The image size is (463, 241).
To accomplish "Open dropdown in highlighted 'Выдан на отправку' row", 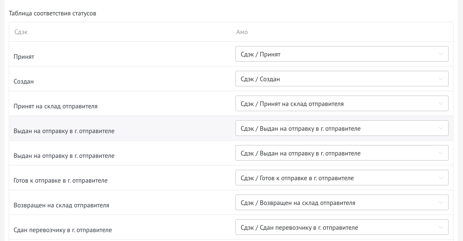I will (331, 128).
